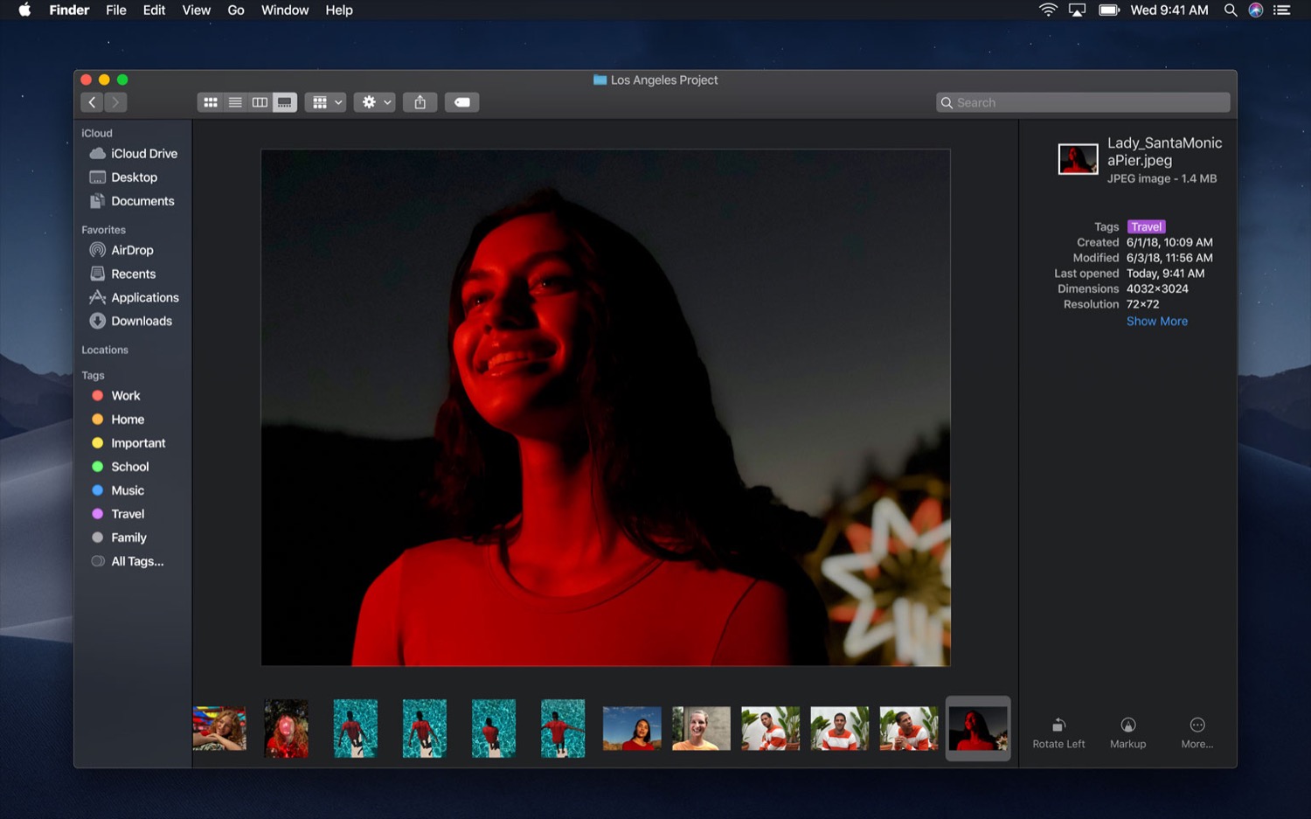The width and height of the screenshot is (1311, 819).
Task: Open the Action gear dropdown menu
Action: [x=377, y=102]
